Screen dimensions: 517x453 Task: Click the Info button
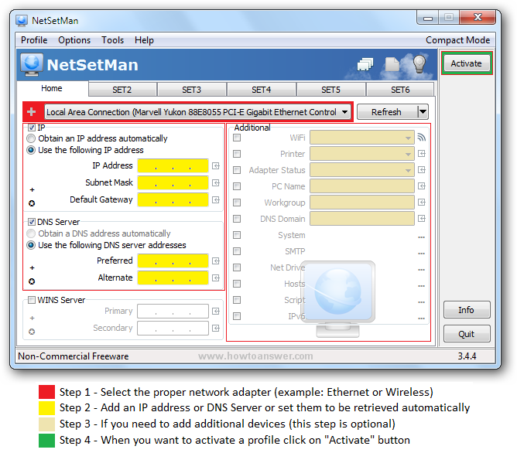(466, 310)
